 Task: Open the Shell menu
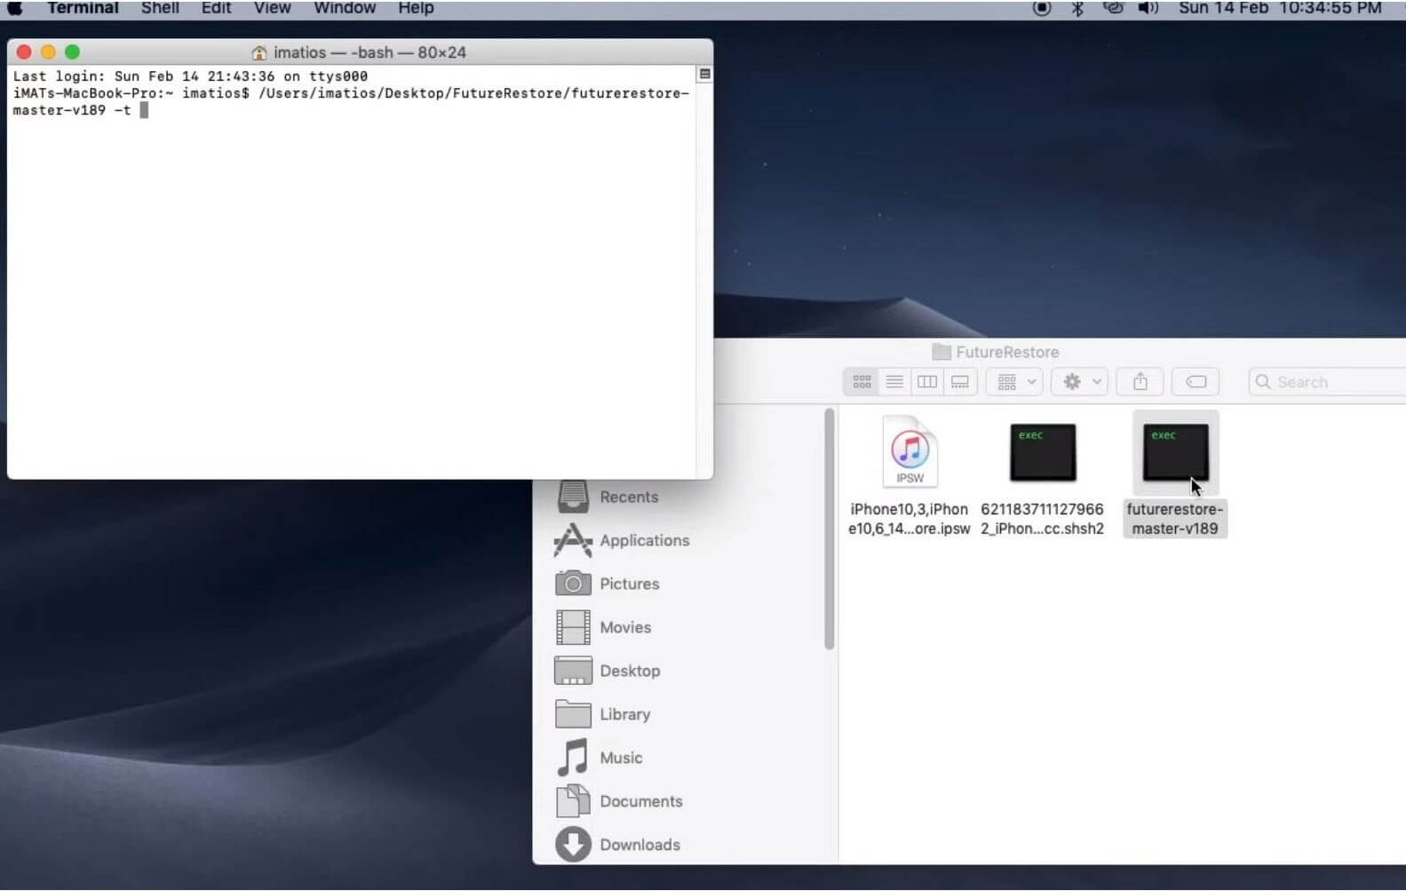click(x=160, y=8)
